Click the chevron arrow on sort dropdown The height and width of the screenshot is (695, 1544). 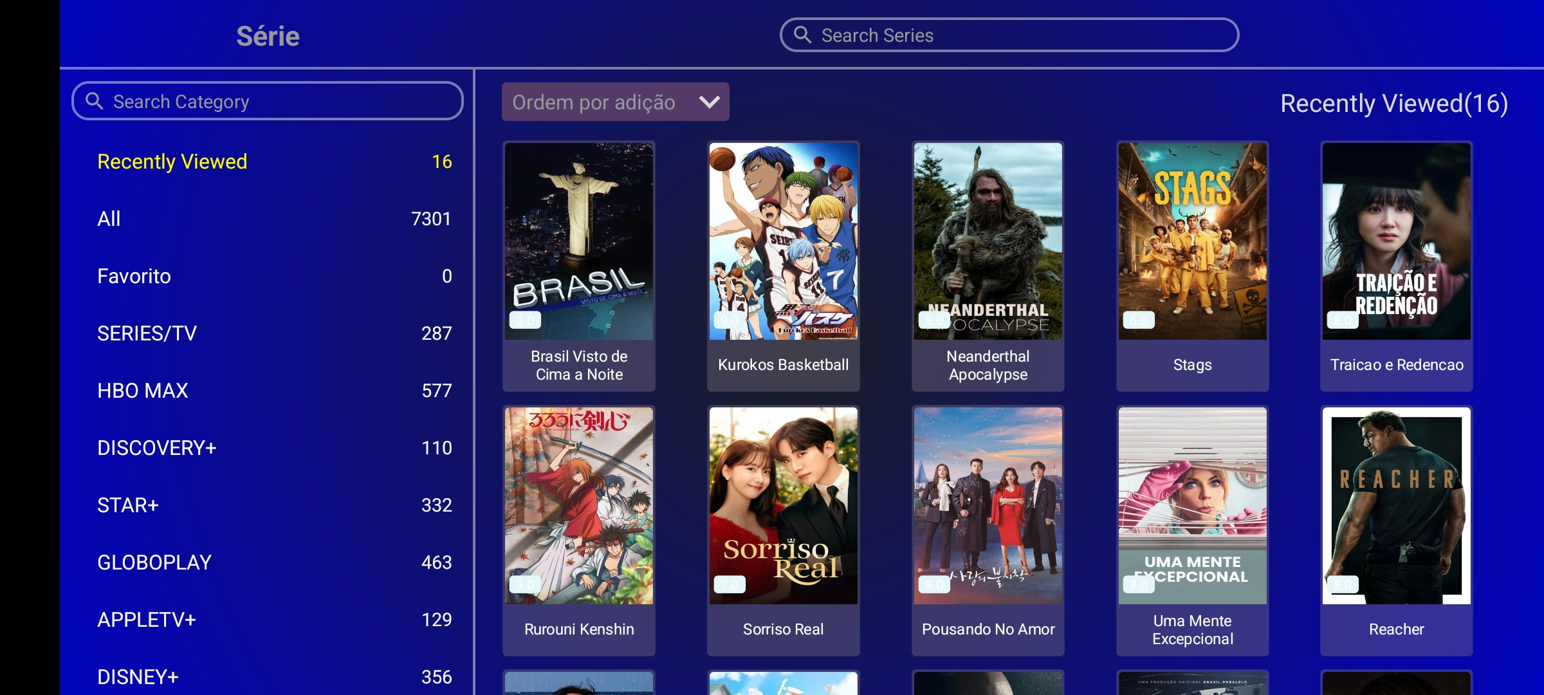[x=709, y=102]
